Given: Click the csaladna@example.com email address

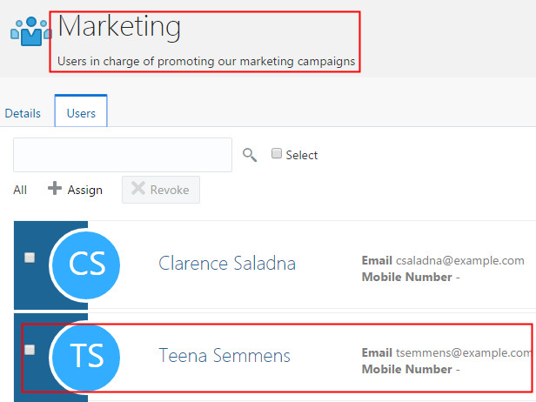Looking at the screenshot, I should pos(460,260).
